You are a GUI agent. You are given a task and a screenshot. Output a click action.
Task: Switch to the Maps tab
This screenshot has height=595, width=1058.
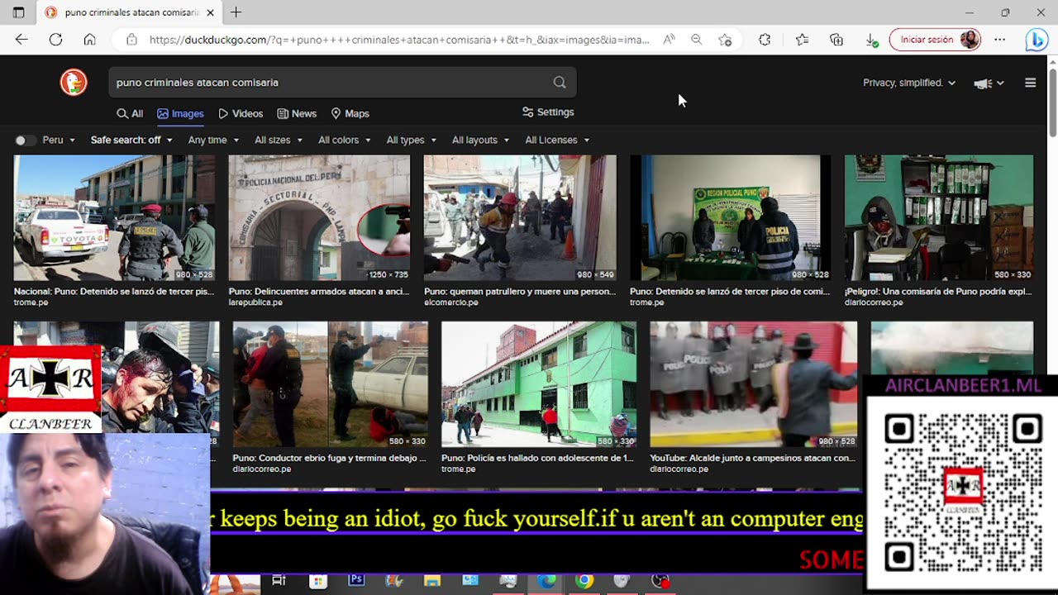click(350, 114)
